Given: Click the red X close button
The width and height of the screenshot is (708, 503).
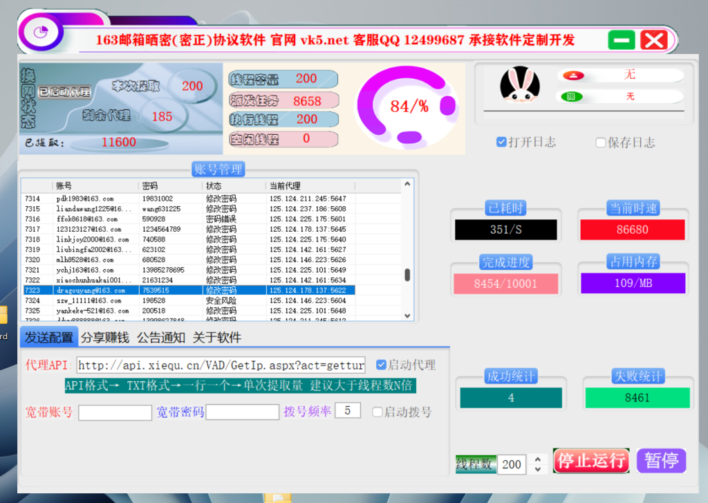Looking at the screenshot, I should [x=654, y=40].
